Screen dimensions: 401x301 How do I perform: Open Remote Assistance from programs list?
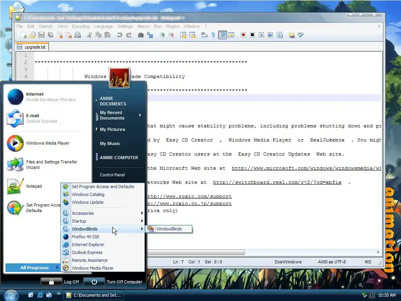coord(103,260)
